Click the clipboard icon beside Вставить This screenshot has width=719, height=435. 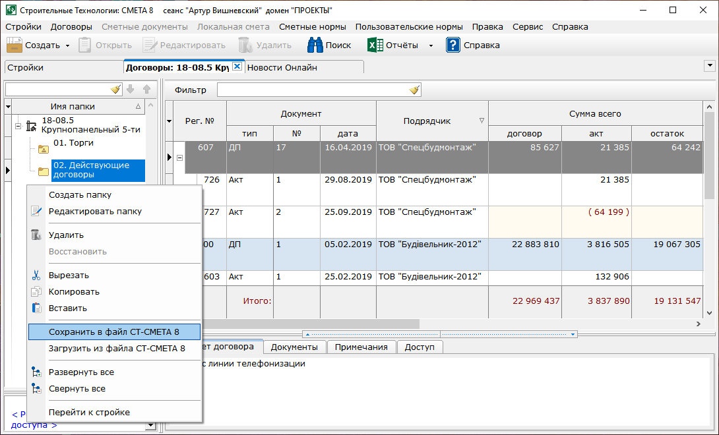36,308
